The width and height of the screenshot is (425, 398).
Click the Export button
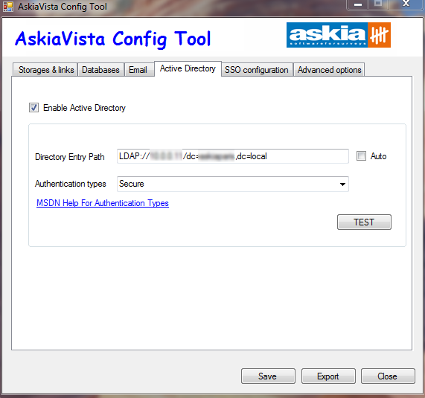[x=328, y=376]
